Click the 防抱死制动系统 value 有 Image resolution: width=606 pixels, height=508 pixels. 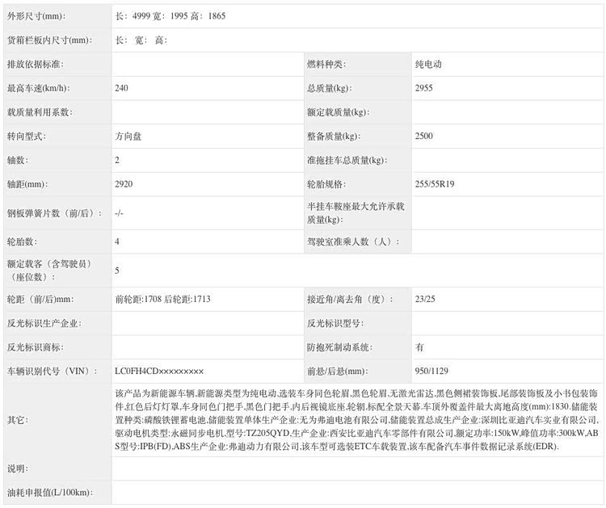point(419,347)
